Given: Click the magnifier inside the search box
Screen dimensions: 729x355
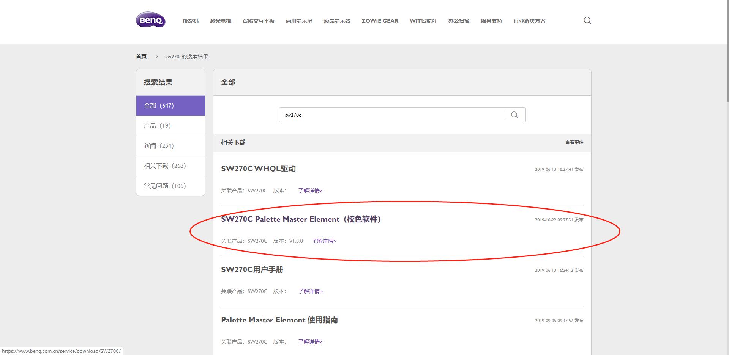Looking at the screenshot, I should point(515,114).
